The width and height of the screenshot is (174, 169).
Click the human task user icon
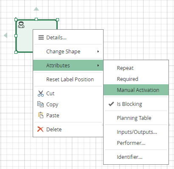pyautogui.click(x=21, y=25)
